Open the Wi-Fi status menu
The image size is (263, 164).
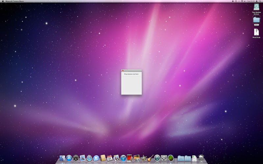click(x=242, y=1)
